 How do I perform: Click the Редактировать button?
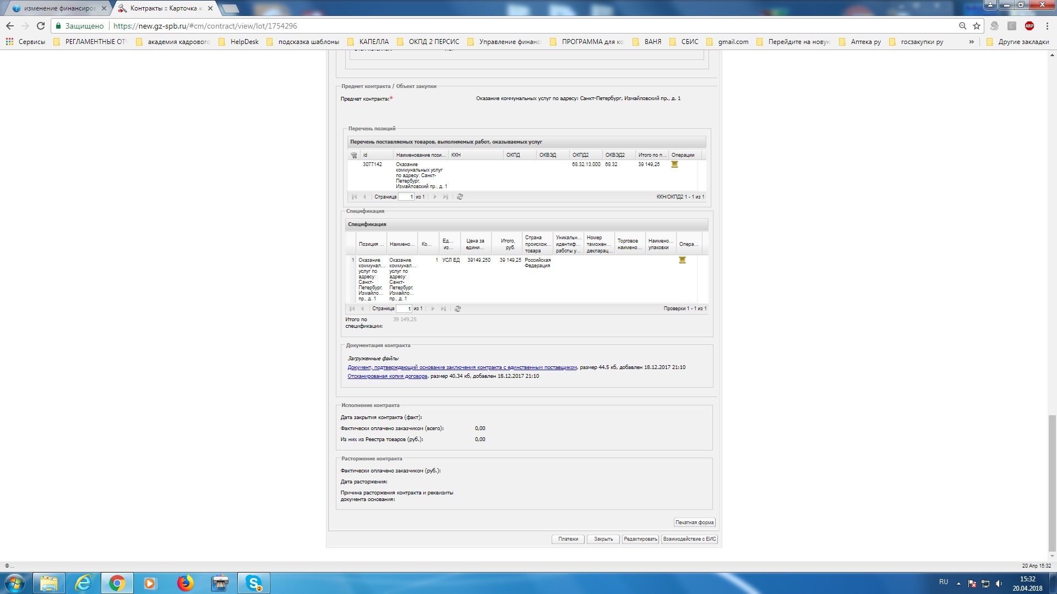(x=640, y=539)
